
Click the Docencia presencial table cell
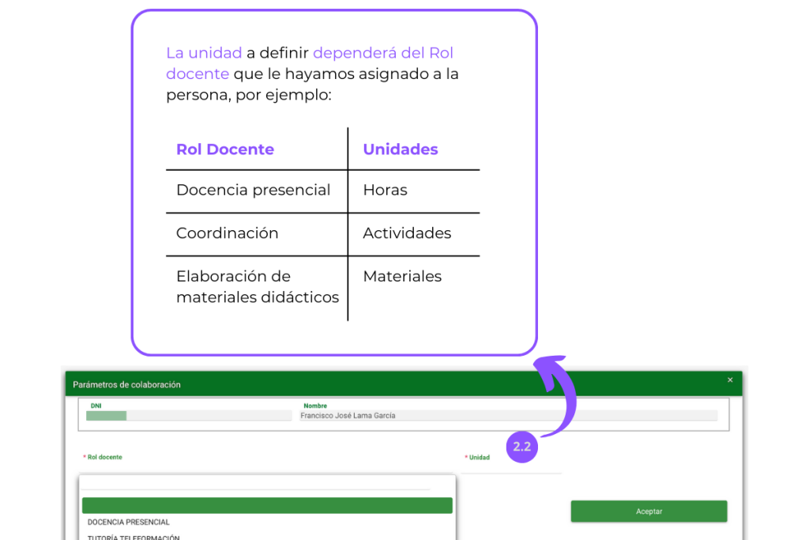[x=253, y=190]
